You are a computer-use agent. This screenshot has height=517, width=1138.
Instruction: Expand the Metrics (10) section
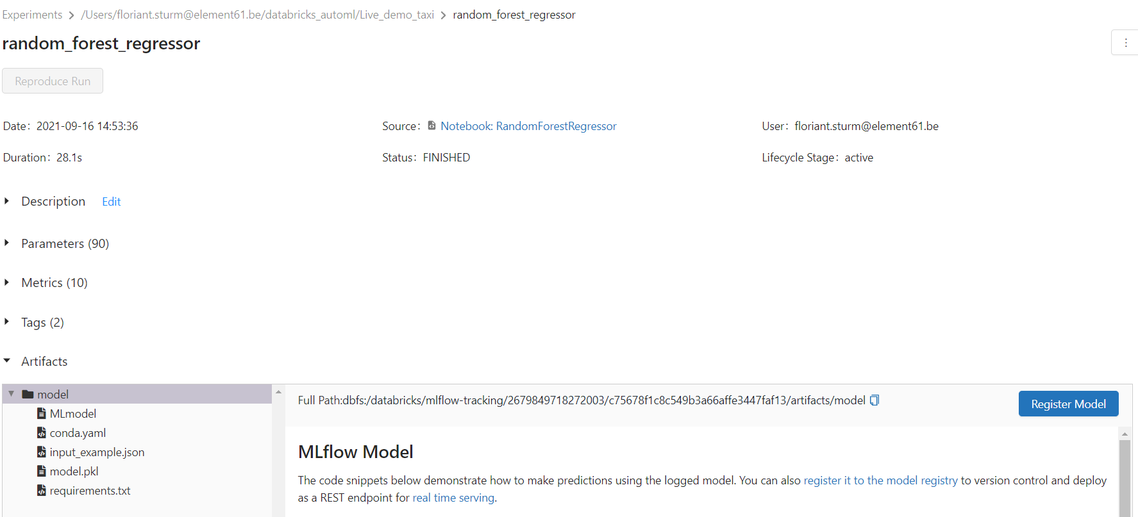tap(6, 282)
